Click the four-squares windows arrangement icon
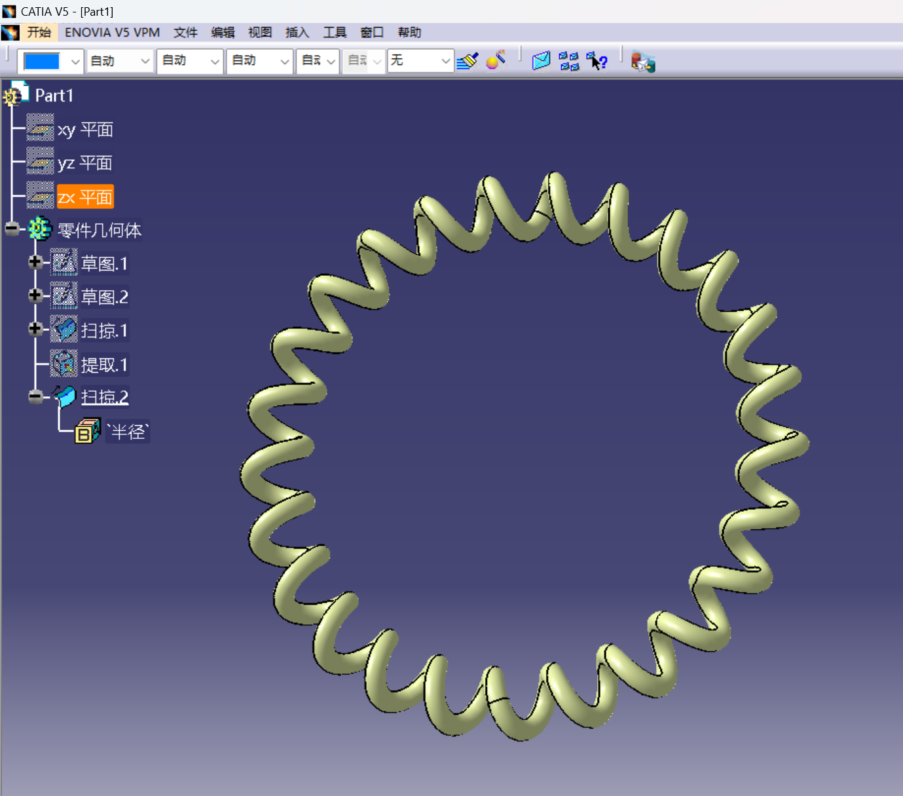903x796 pixels. click(x=569, y=61)
